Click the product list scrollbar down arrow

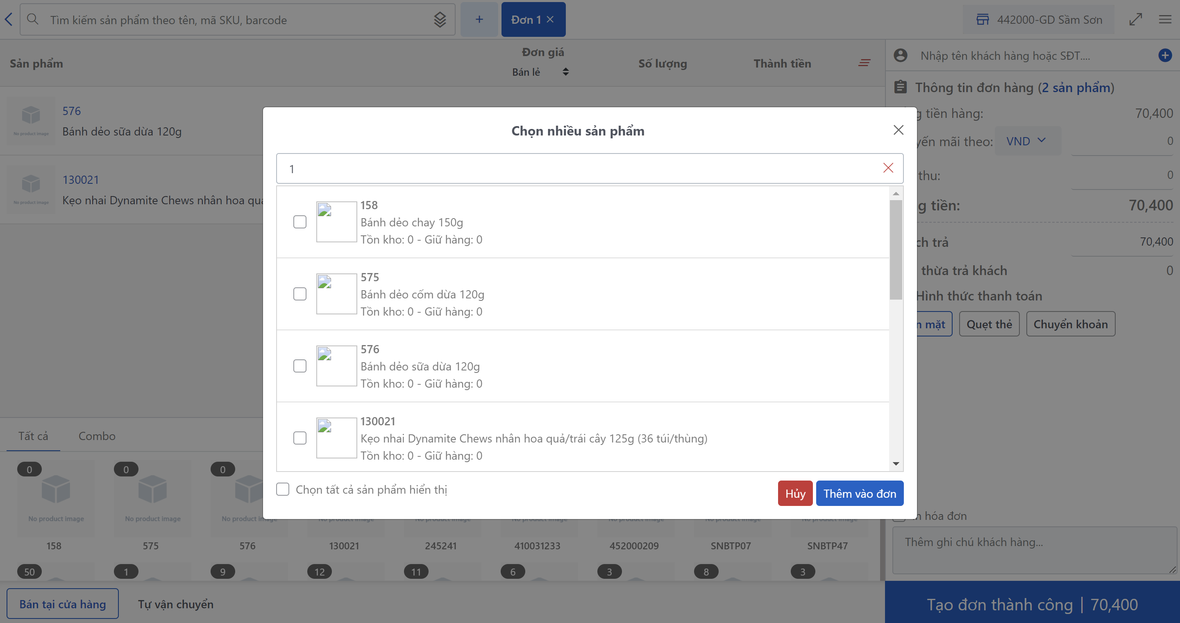pyautogui.click(x=896, y=464)
